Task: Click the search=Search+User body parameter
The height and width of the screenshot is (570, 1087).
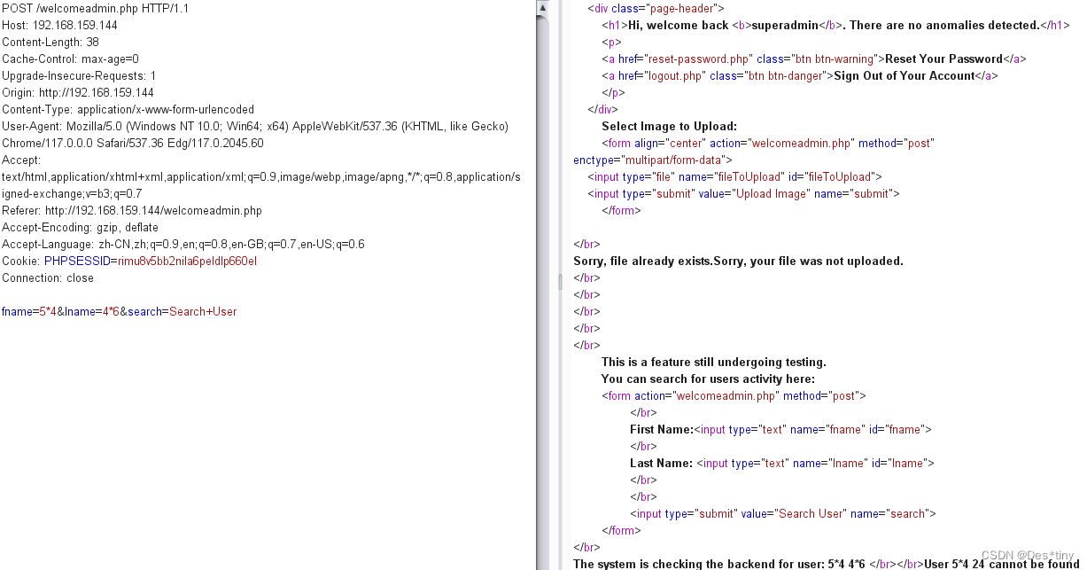Action: pos(182,312)
